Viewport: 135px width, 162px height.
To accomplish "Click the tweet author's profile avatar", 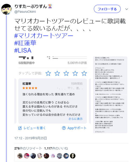I will (6, 9).
